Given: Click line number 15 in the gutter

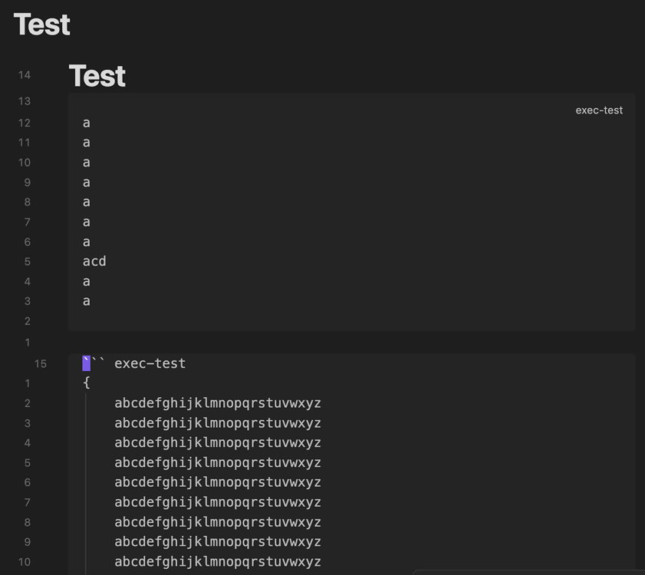Looking at the screenshot, I should [40, 363].
